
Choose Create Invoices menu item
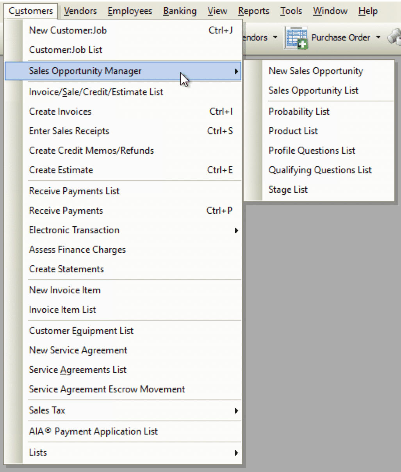pos(60,112)
